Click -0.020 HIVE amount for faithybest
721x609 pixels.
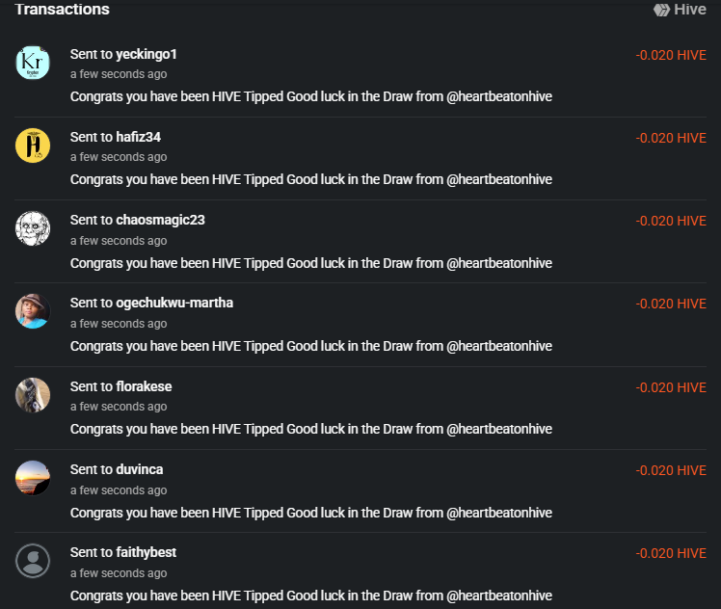(671, 553)
